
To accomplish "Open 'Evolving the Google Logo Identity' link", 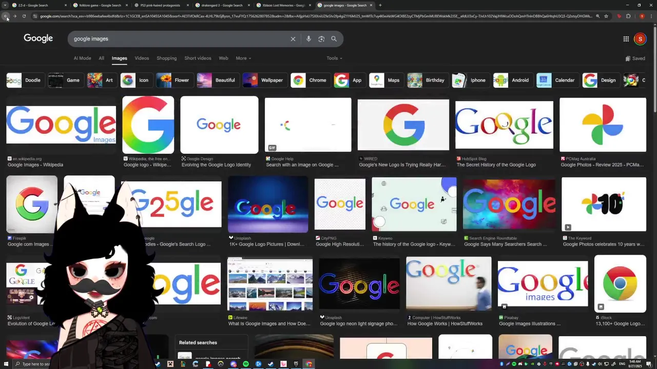I will pyautogui.click(x=216, y=165).
